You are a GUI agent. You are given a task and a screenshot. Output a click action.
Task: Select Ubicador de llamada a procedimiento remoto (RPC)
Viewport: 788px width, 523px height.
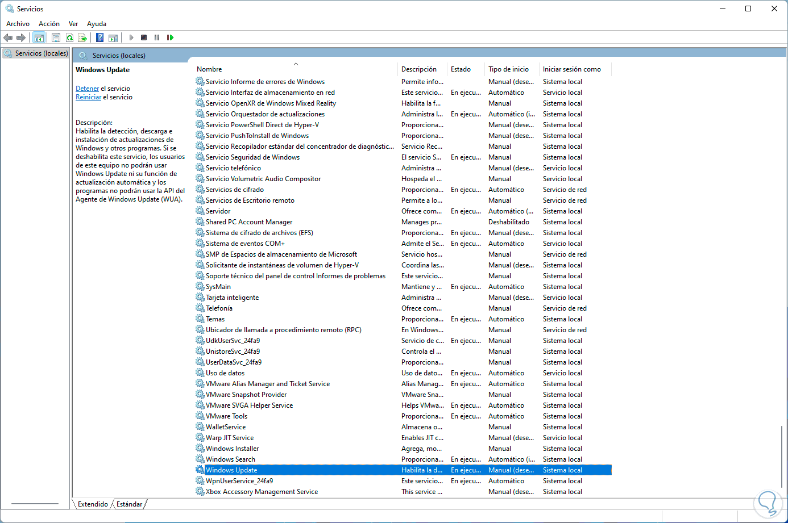tap(403, 330)
